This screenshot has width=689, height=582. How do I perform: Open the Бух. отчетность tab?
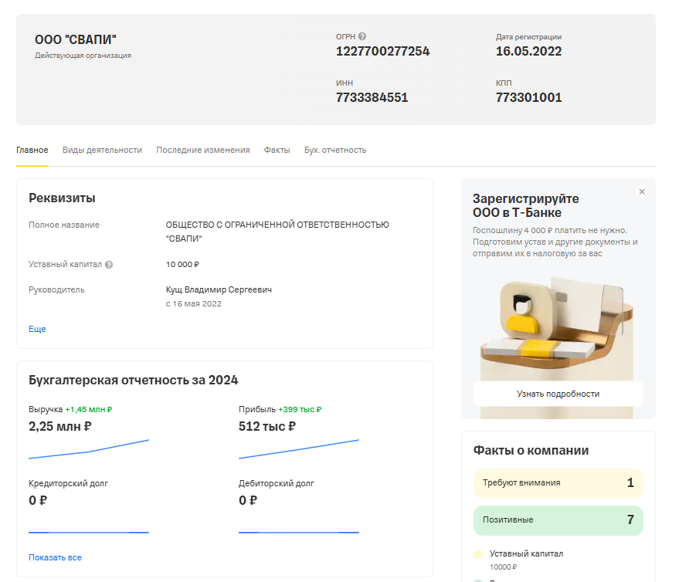pos(335,150)
